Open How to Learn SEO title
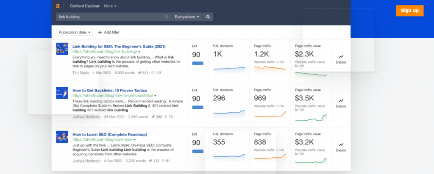The height and width of the screenshot is (174, 434). pyautogui.click(x=110, y=135)
